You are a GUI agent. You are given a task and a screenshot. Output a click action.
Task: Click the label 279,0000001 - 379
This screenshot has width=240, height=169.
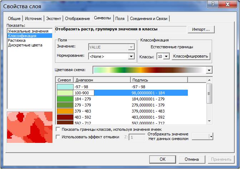[148, 105]
